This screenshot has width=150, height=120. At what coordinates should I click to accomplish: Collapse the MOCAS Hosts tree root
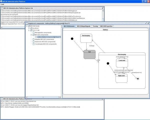pyautogui.click(x=26, y=26)
